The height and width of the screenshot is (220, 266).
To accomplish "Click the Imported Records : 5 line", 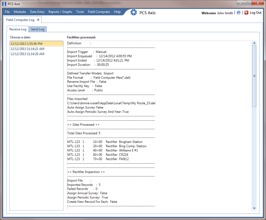I will [84, 185].
